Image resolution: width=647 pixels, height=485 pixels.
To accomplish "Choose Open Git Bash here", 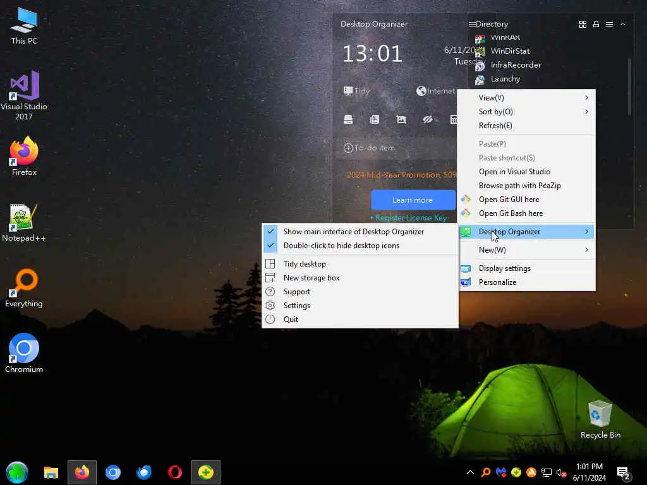I will pyautogui.click(x=527, y=213).
